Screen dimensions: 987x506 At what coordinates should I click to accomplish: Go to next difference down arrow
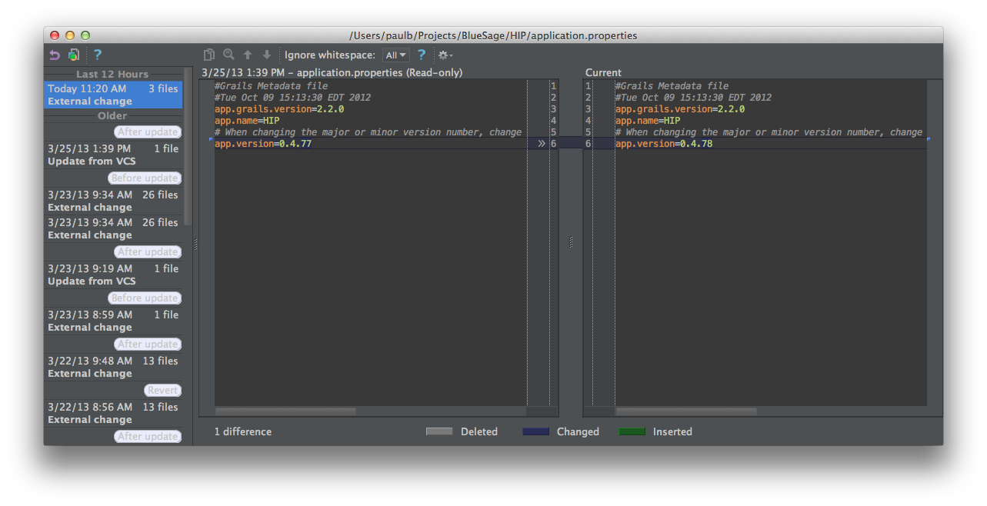267,55
